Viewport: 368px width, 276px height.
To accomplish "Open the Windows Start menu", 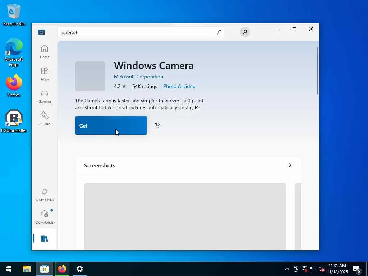I will (x=9, y=269).
